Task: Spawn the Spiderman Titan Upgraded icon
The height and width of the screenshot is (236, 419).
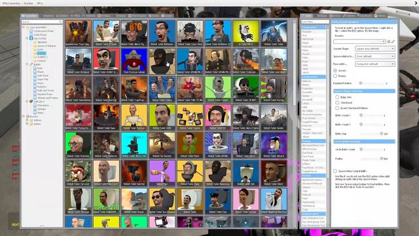Action: click(79, 33)
